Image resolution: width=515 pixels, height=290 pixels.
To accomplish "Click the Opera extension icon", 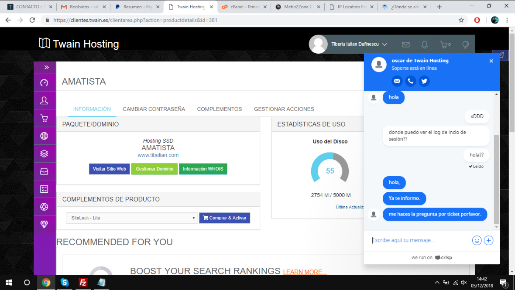I will (477, 20).
